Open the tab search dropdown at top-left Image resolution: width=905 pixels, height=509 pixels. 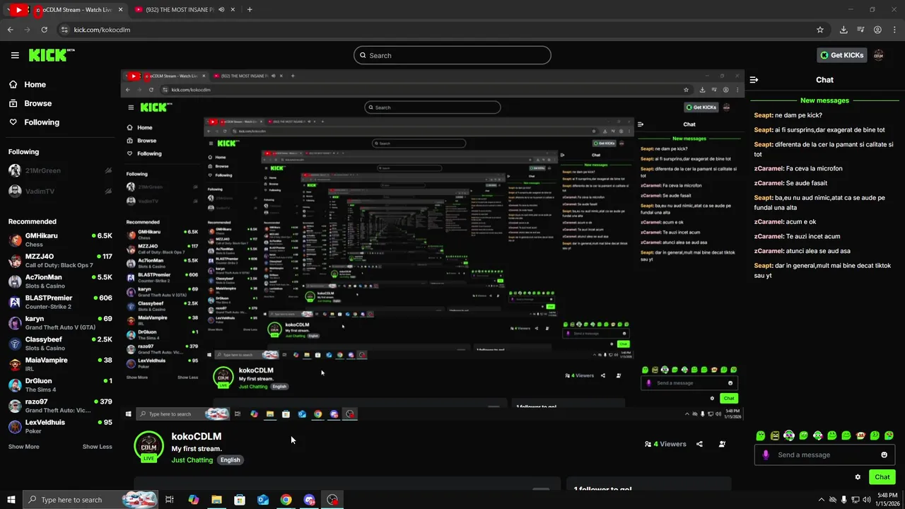7,9
